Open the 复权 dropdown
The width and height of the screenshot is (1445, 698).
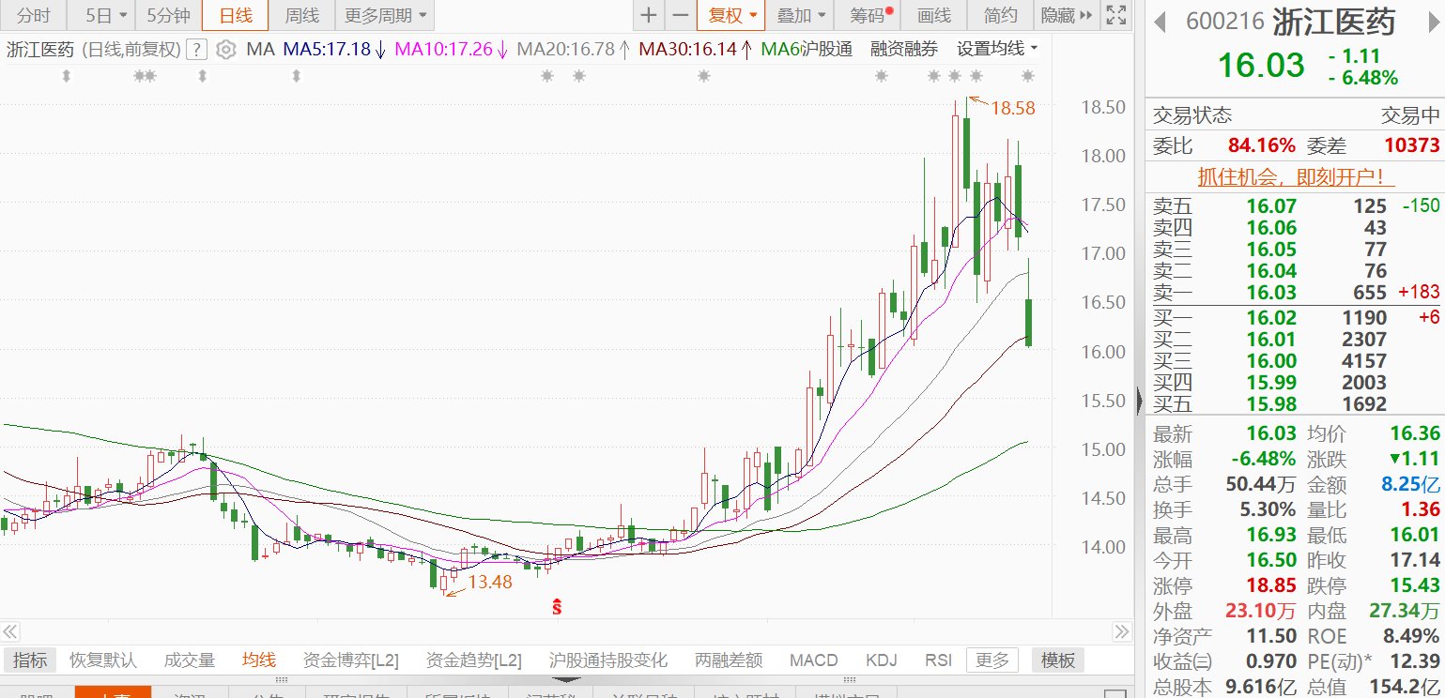pyautogui.click(x=730, y=15)
